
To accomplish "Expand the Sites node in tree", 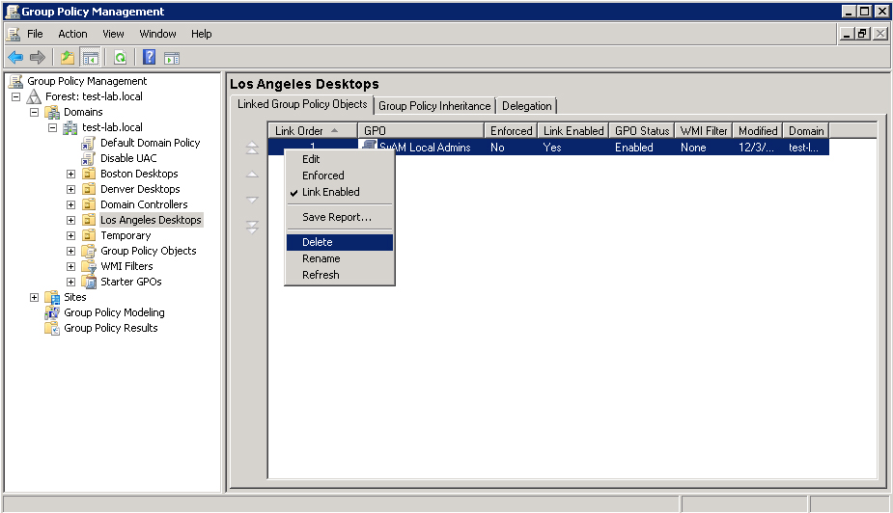I will (35, 297).
